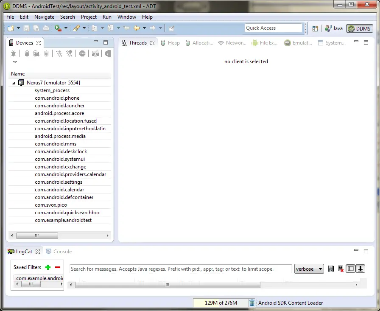Image resolution: width=380 pixels, height=311 pixels.
Task: Click the LogCat message search field
Action: click(180, 269)
